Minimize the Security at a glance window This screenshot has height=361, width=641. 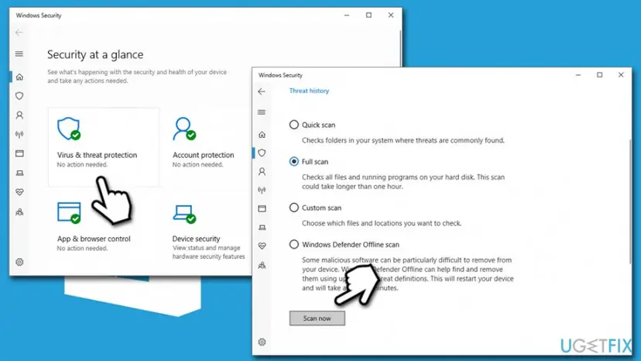pos(347,15)
